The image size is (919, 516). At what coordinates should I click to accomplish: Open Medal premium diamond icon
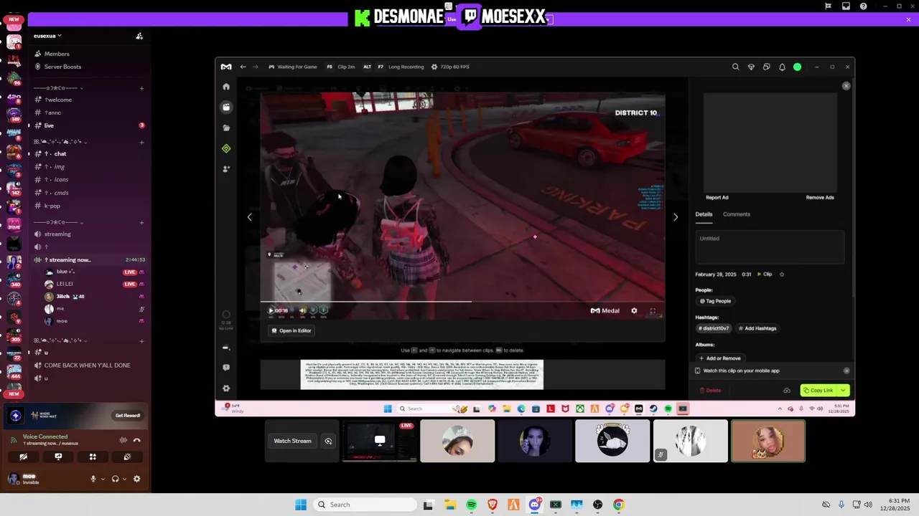[751, 67]
